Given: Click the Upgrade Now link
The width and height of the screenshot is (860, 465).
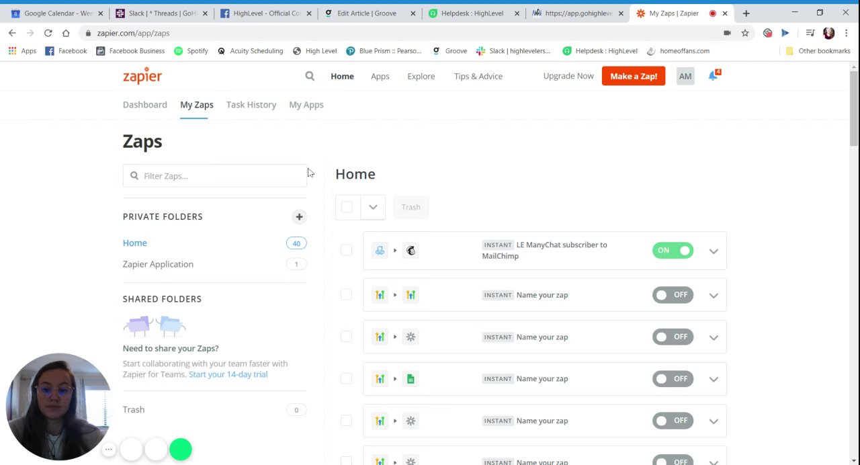Looking at the screenshot, I should tap(568, 76).
